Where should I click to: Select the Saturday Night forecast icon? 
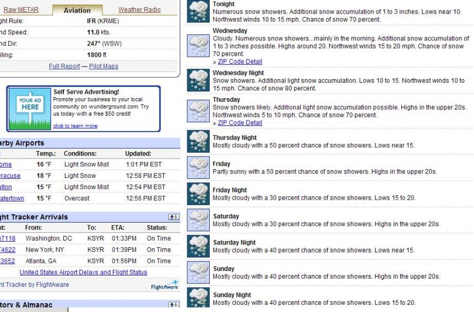pos(198,246)
